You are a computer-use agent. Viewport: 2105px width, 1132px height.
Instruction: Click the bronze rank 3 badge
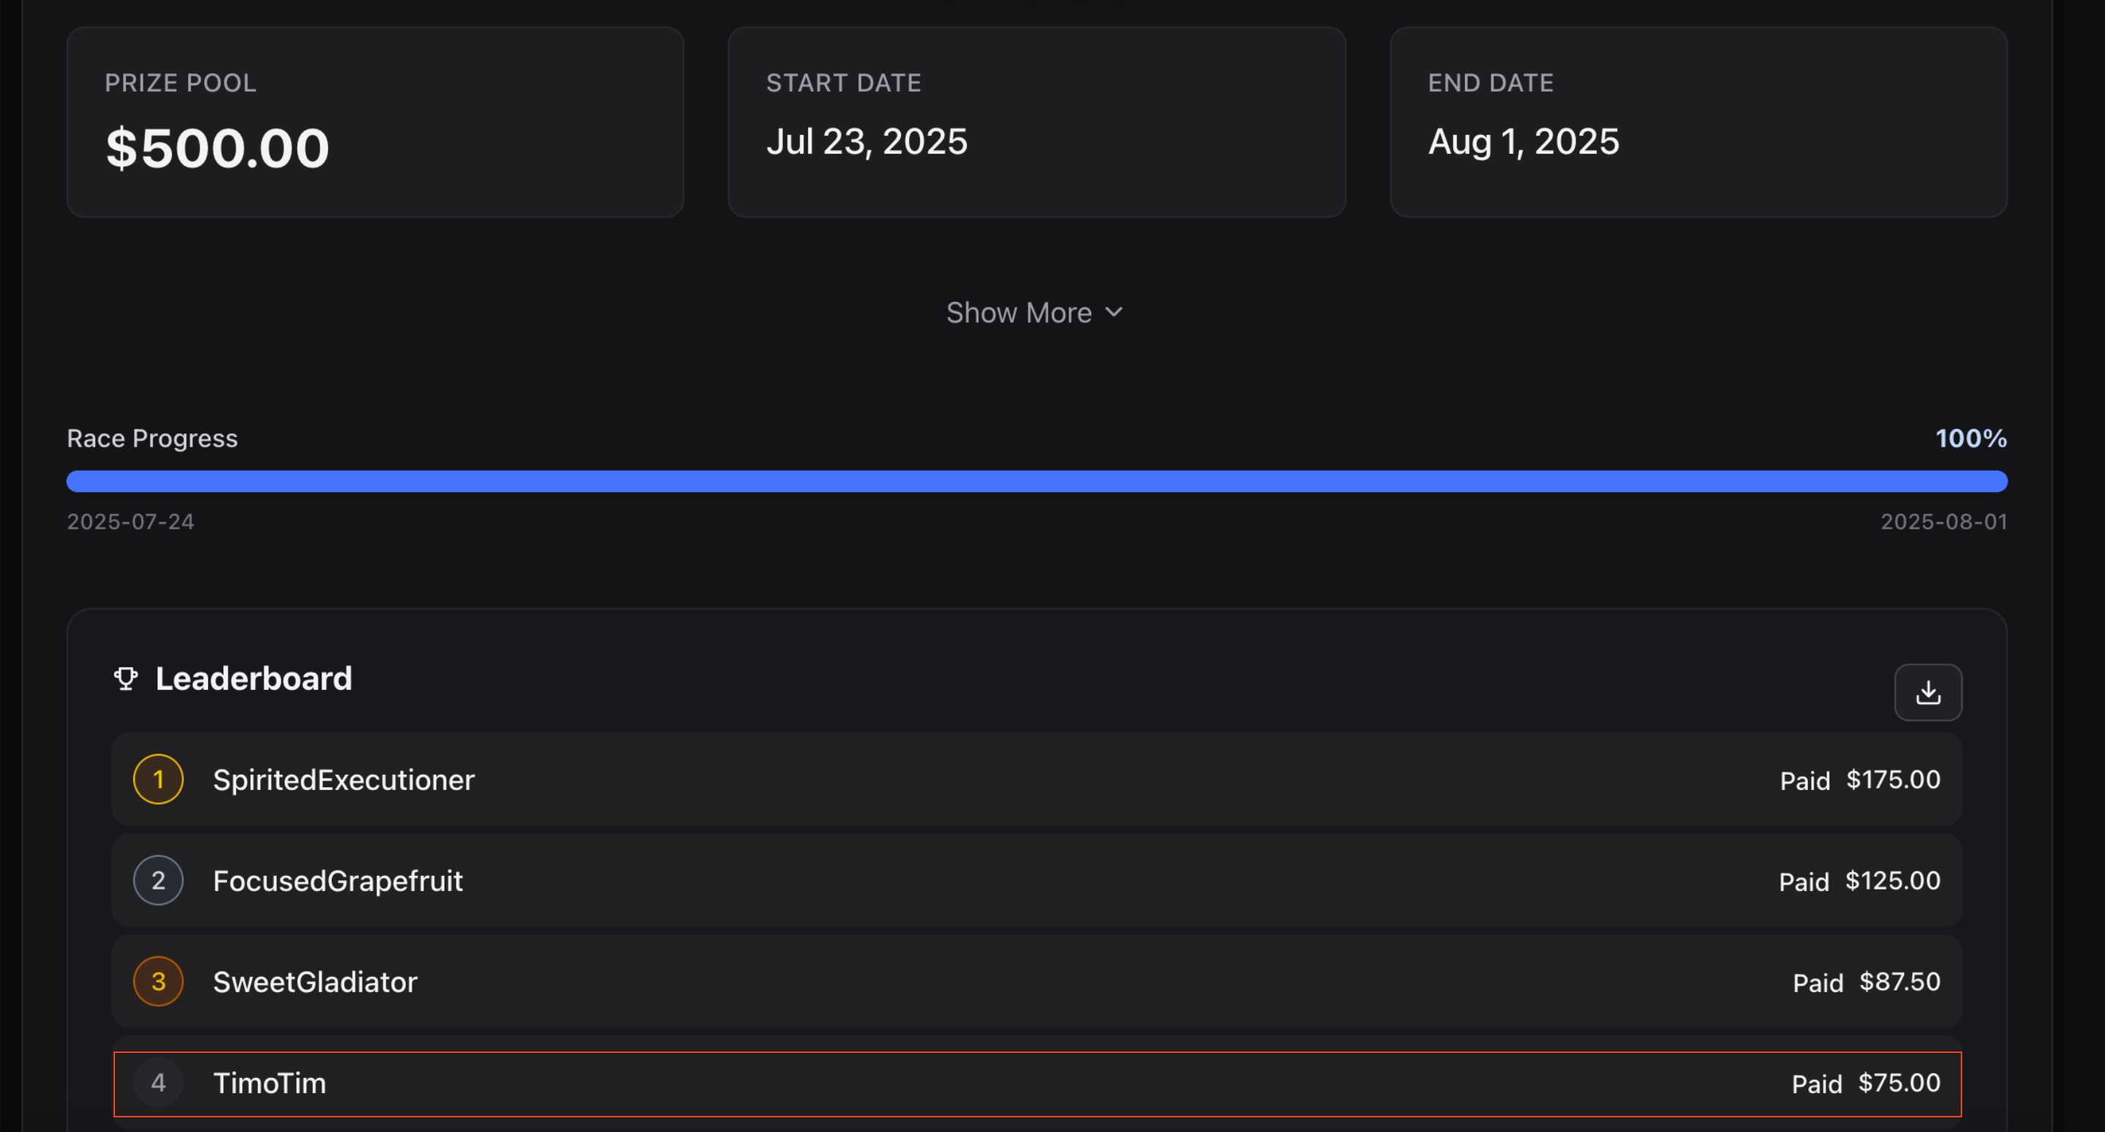point(157,981)
